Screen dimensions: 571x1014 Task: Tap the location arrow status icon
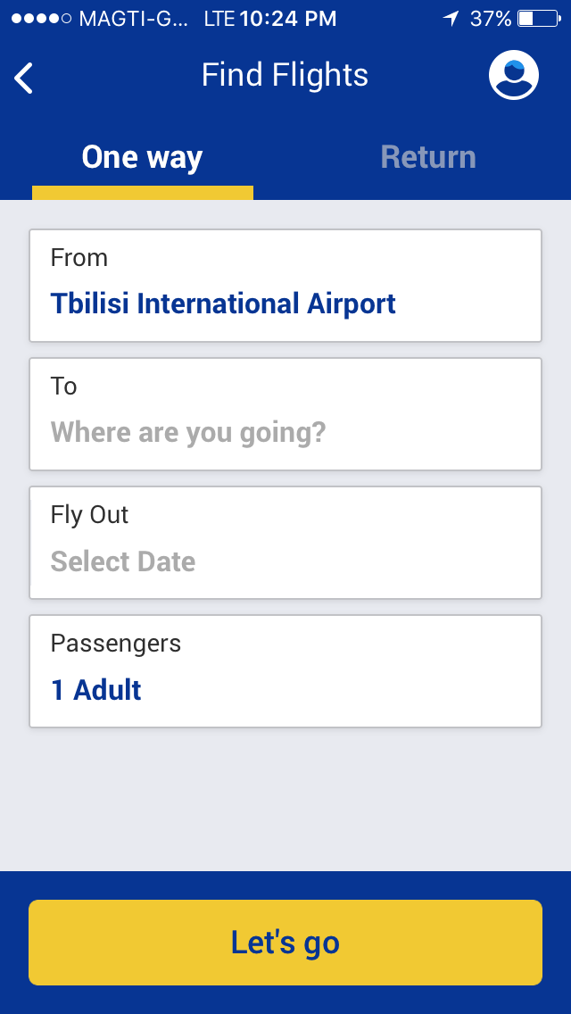[x=451, y=18]
